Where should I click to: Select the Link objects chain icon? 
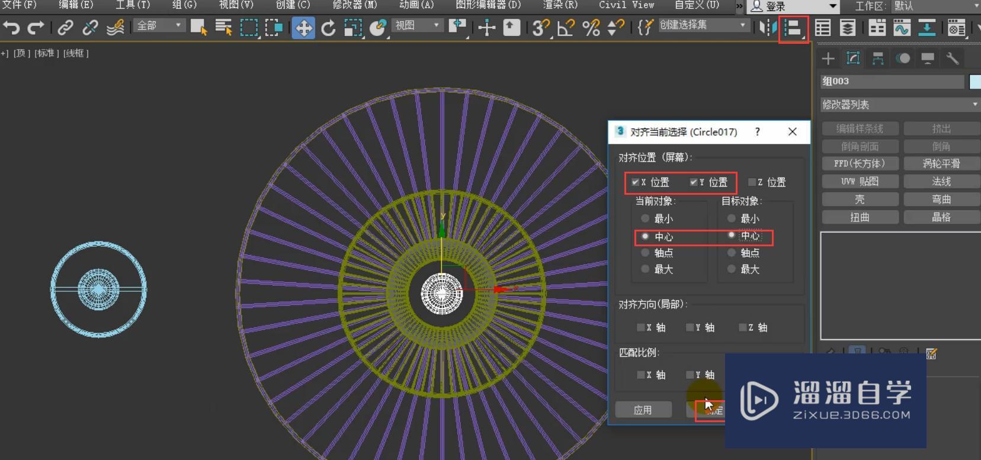click(65, 27)
